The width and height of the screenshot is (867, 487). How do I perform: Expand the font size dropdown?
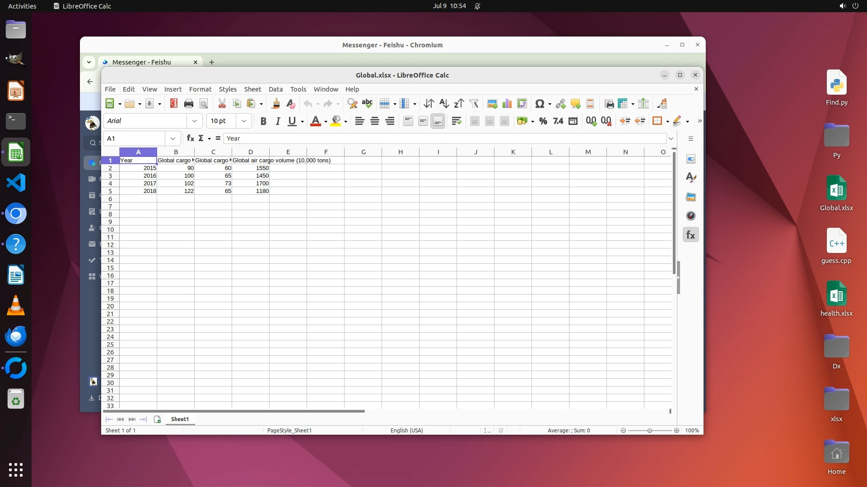[244, 121]
